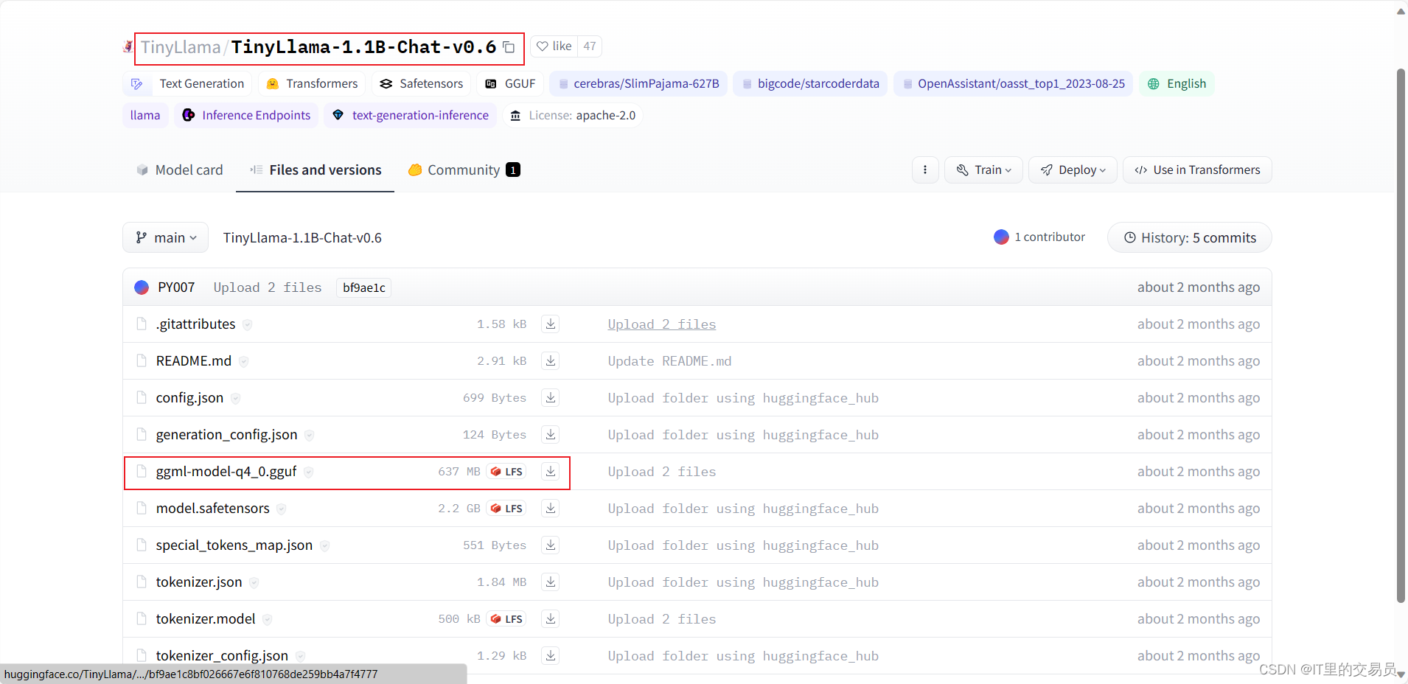Expand the main branch dropdown
This screenshot has width=1408, height=684.
(166, 237)
